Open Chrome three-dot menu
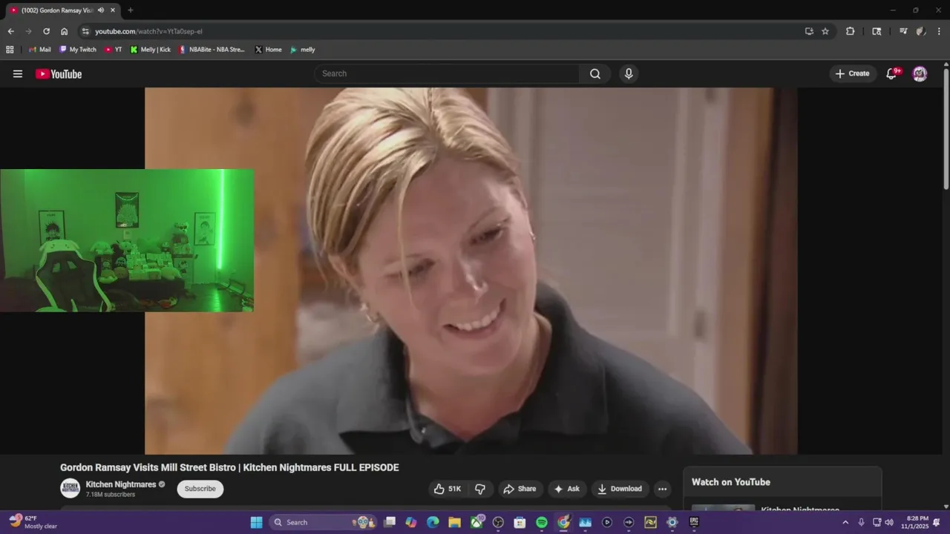This screenshot has height=534, width=950. tap(939, 31)
